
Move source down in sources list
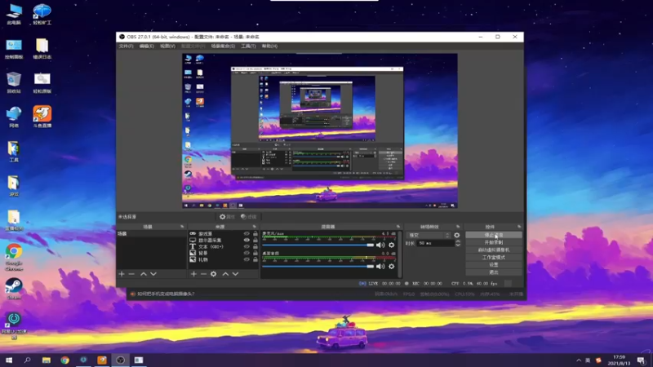pyautogui.click(x=235, y=274)
